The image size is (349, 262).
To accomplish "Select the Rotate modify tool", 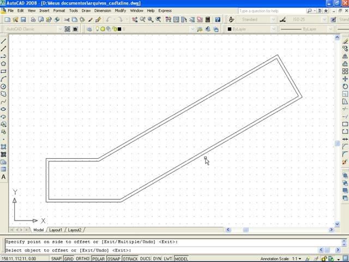I will (x=345, y=86).
